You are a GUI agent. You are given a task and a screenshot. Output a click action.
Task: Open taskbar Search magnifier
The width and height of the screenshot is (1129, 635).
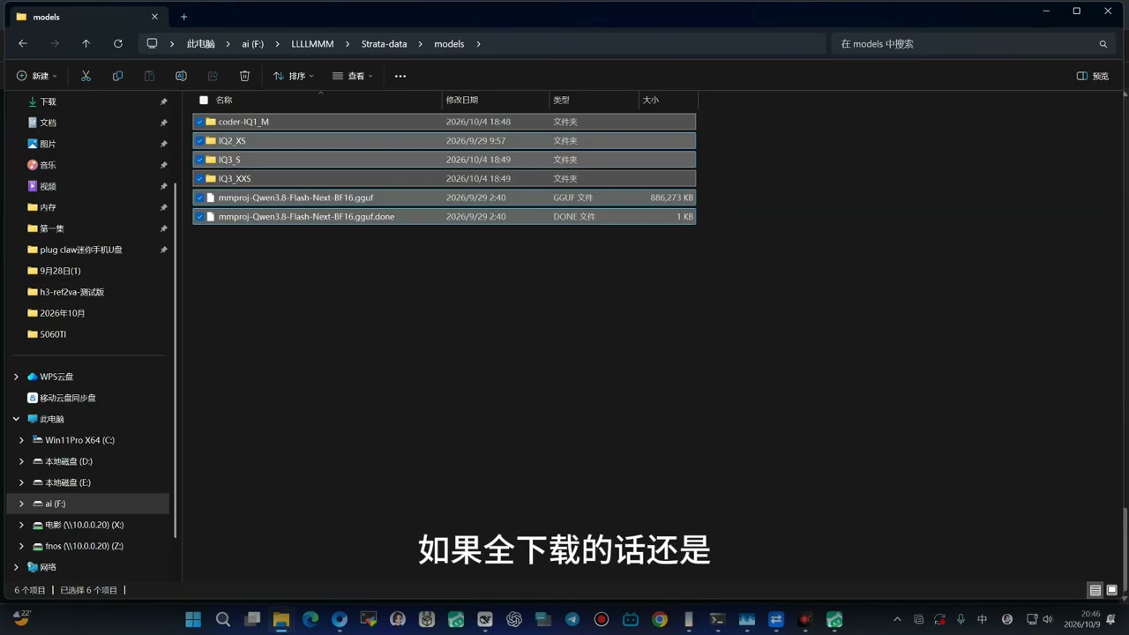coord(223,619)
